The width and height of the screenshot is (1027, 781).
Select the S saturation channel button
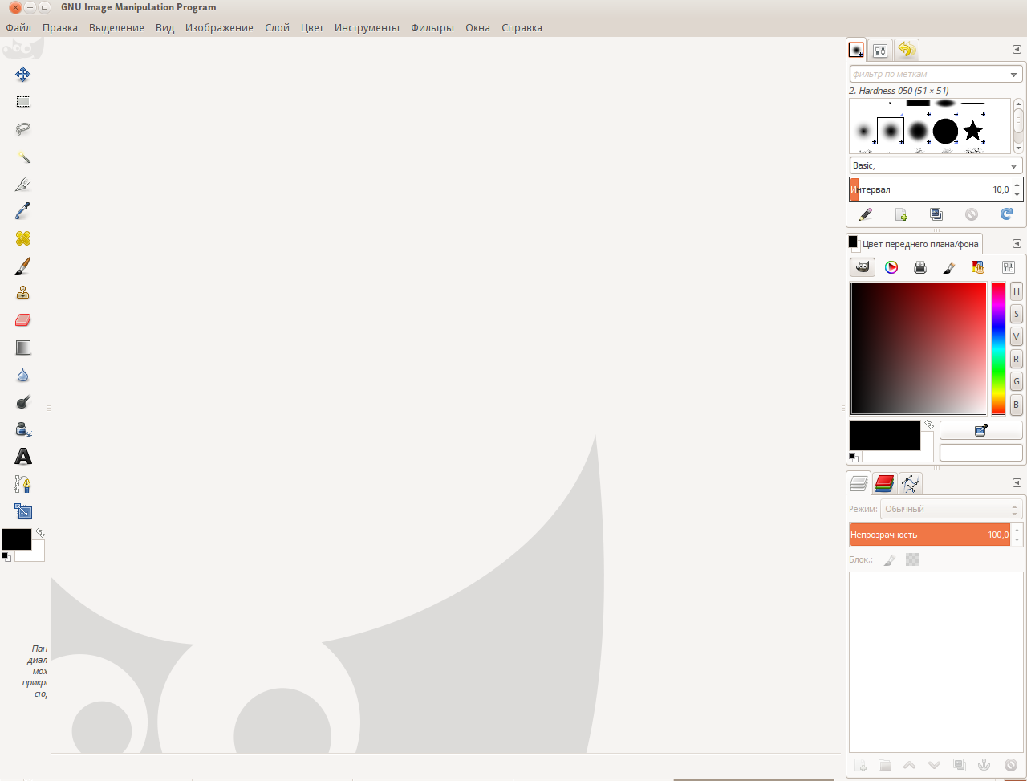(1017, 314)
